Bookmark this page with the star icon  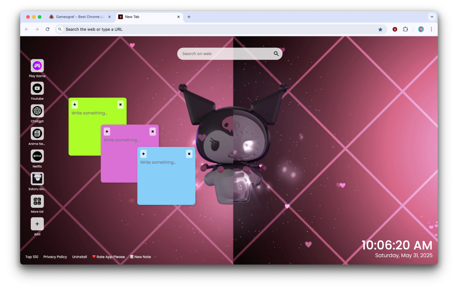click(380, 29)
